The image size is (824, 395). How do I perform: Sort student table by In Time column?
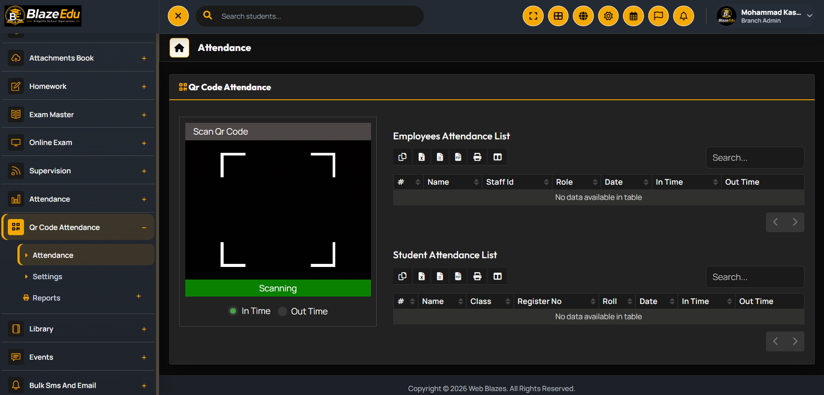(706, 301)
